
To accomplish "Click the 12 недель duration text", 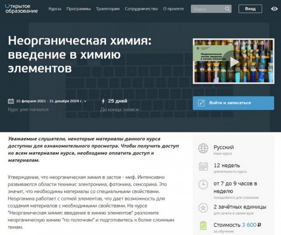I will (227, 166).
